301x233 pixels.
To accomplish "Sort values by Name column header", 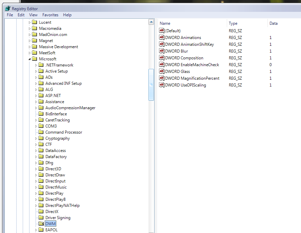I will point(192,23).
